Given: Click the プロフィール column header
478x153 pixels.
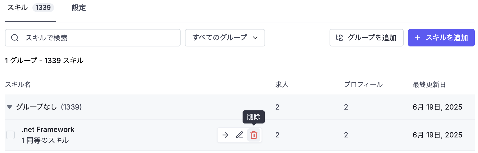Looking at the screenshot, I should (363, 84).
